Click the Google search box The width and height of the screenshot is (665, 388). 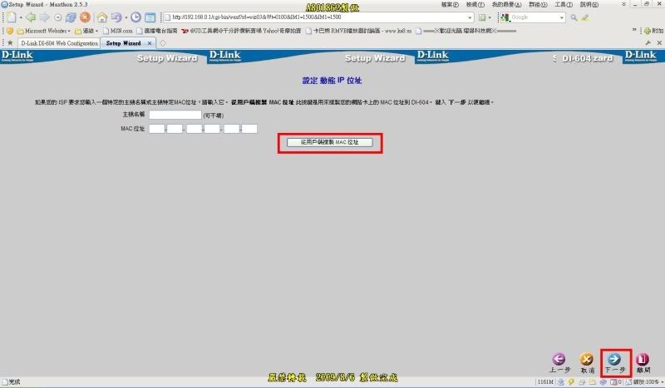pyautogui.click(x=534, y=17)
